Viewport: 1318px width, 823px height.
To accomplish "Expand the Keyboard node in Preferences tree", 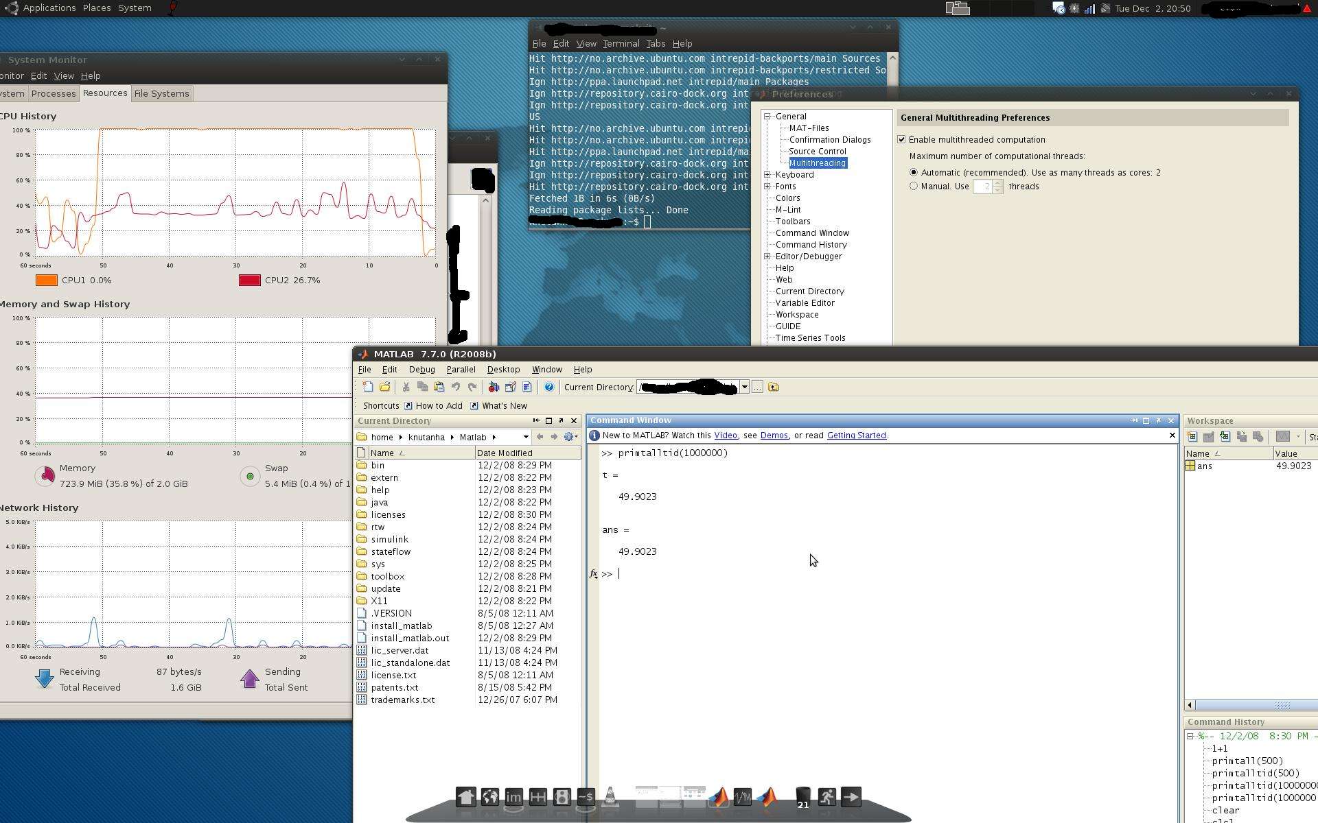I will tap(767, 175).
